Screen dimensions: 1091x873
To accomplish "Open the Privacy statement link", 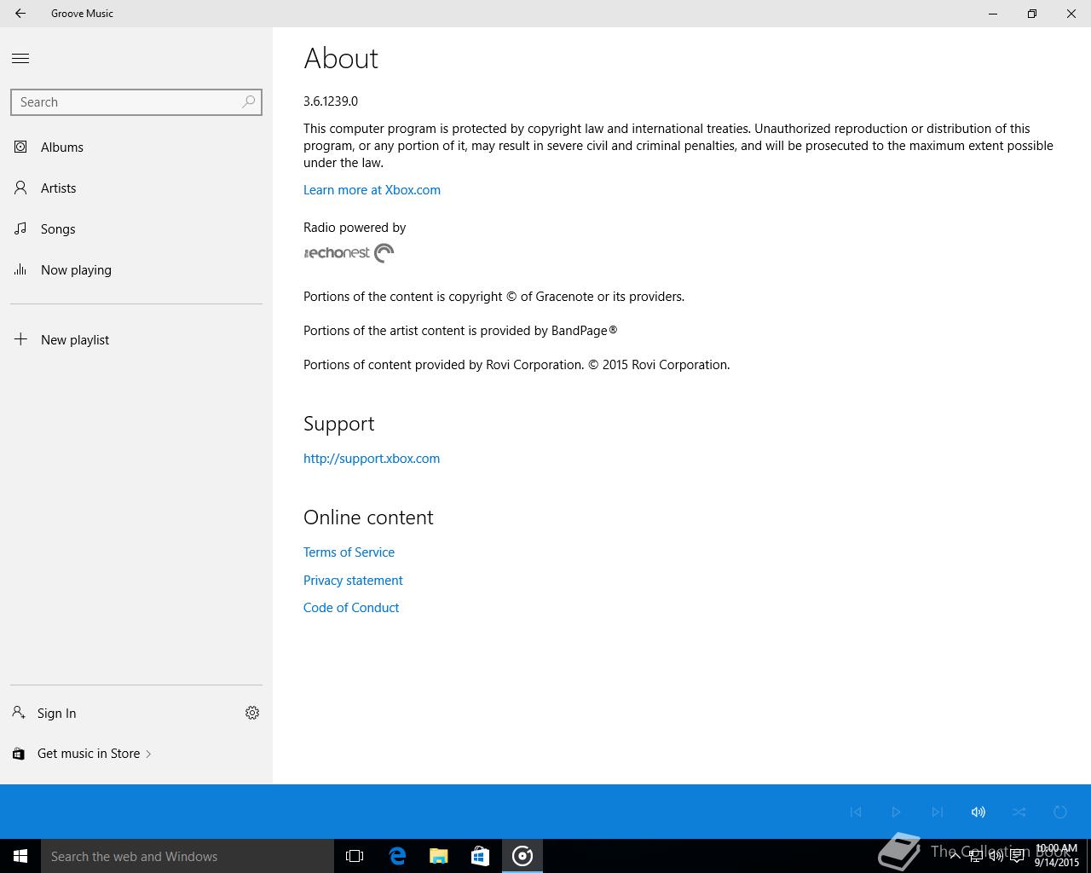I will (353, 580).
